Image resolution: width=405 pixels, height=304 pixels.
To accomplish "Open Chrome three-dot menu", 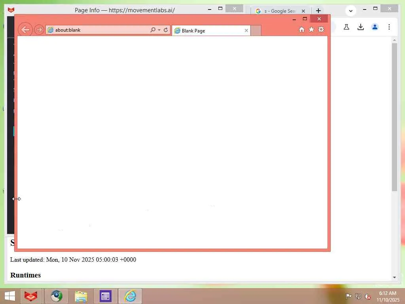I will (389, 27).
